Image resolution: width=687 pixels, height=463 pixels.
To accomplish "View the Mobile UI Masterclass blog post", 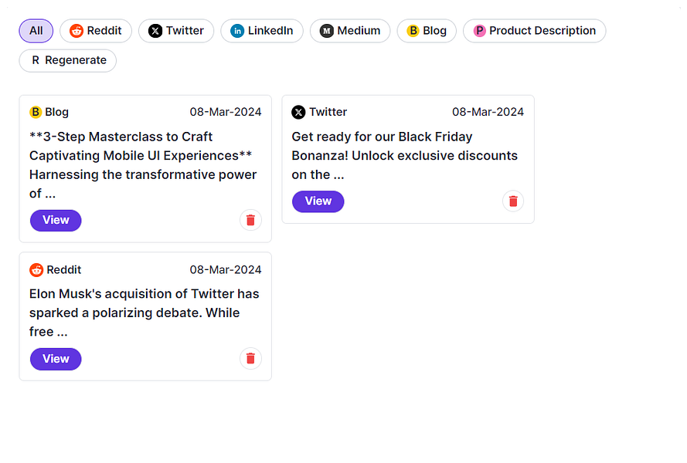I will tap(56, 220).
